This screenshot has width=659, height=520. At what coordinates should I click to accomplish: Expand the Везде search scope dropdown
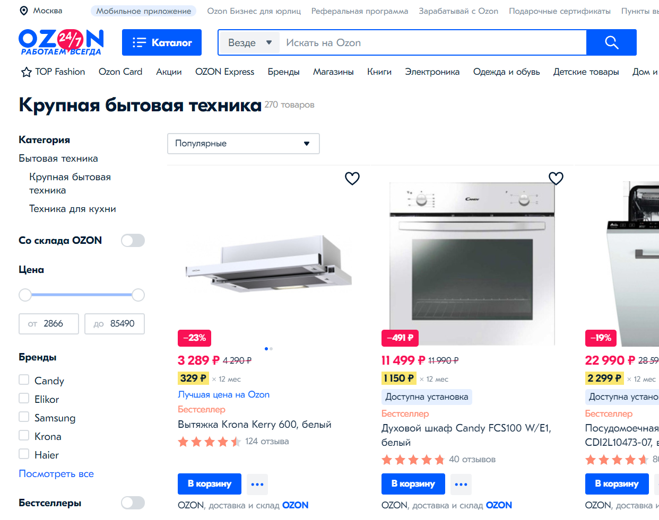tap(249, 42)
